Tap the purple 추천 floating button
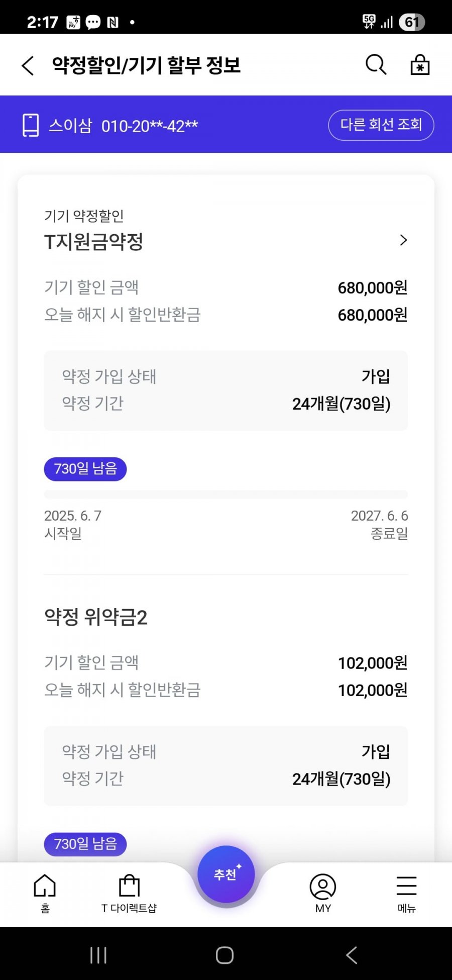 pos(226,874)
